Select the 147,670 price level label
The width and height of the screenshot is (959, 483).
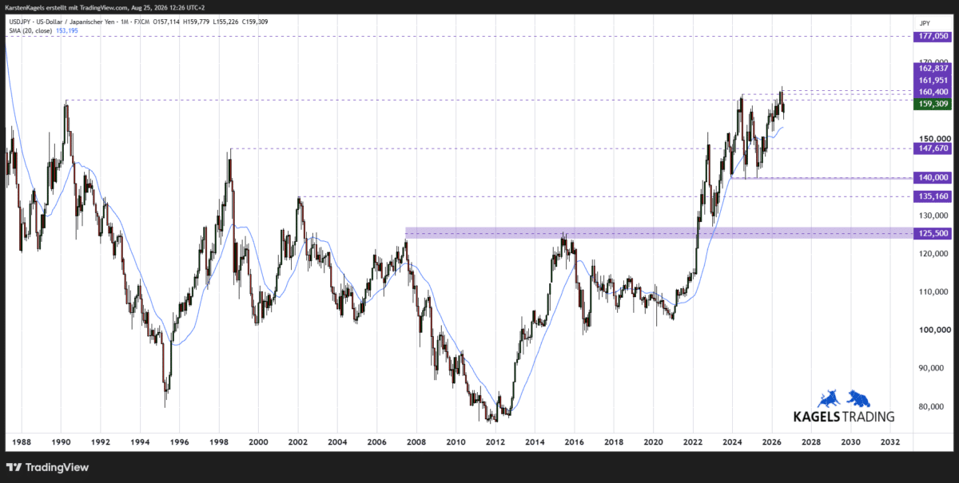click(x=933, y=148)
